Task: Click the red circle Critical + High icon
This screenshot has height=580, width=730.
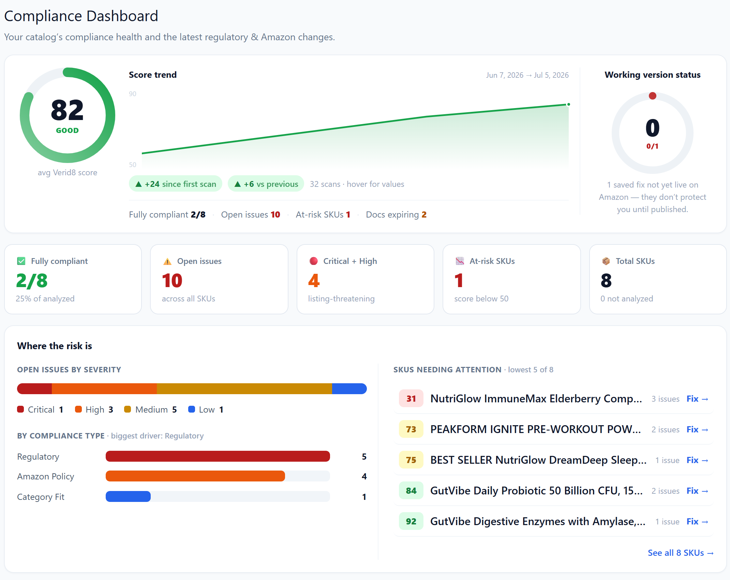Action: [x=314, y=261]
